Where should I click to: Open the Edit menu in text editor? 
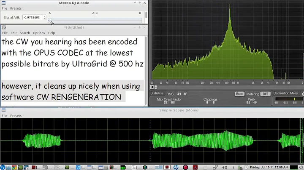14,33
